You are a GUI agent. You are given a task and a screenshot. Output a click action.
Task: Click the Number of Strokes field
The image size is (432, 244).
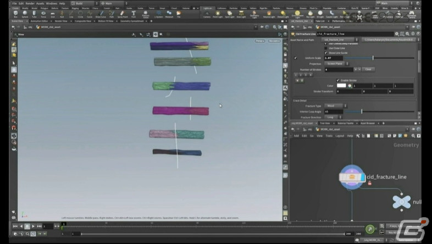click(x=339, y=70)
